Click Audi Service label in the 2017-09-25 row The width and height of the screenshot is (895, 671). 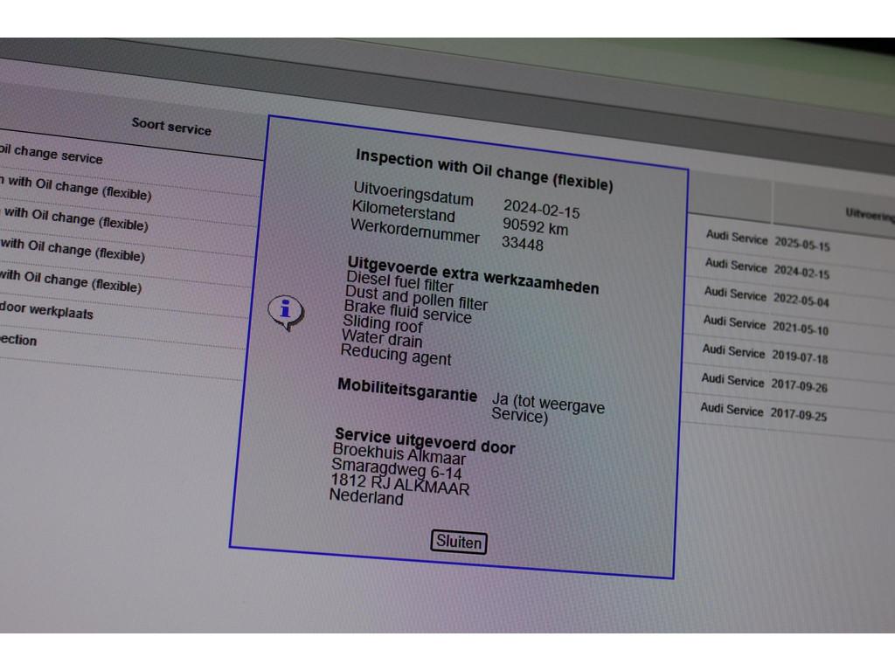tap(732, 409)
